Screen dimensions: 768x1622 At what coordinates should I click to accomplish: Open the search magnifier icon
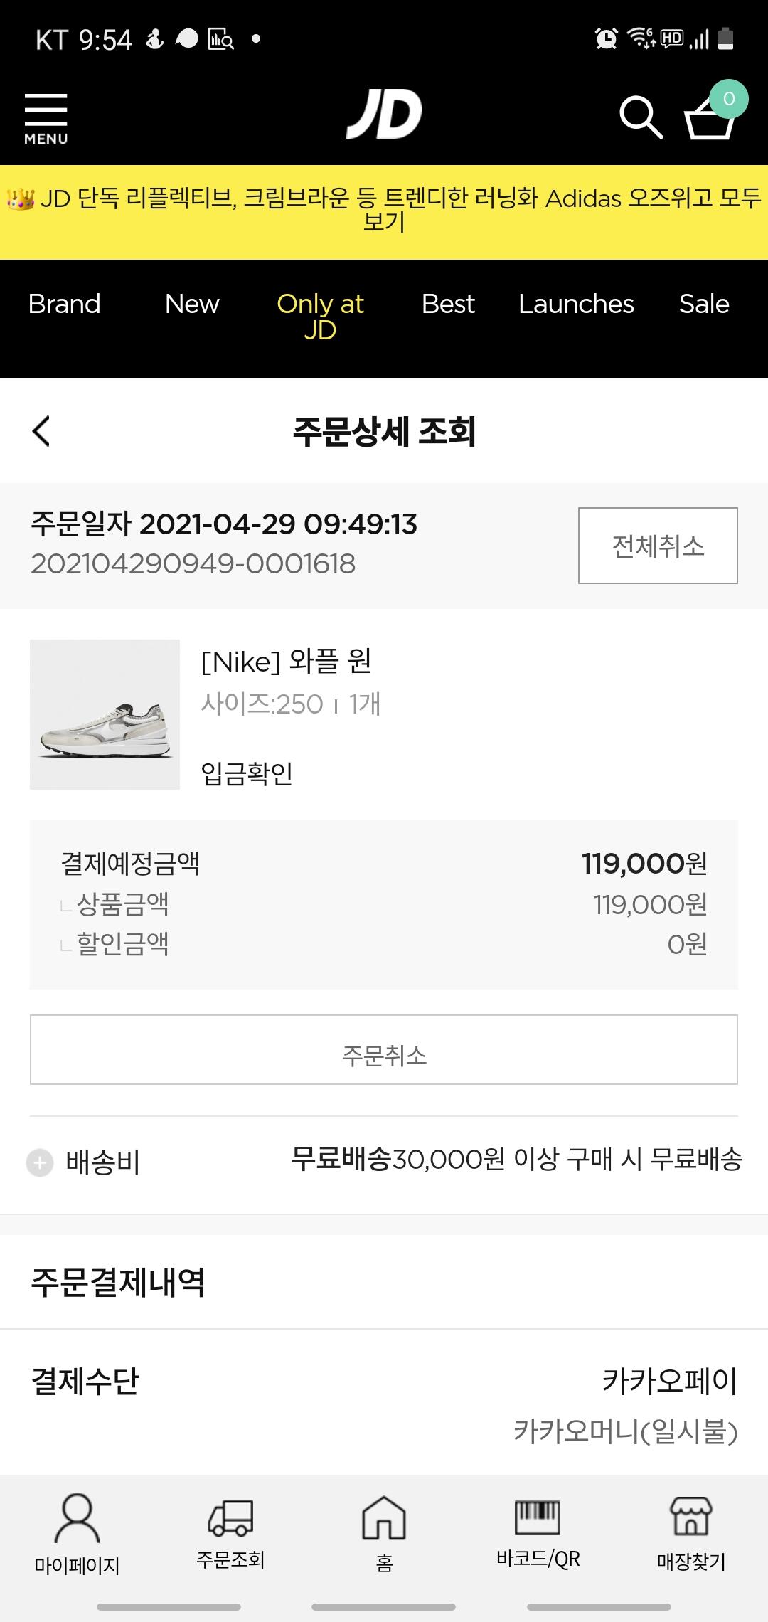[641, 117]
